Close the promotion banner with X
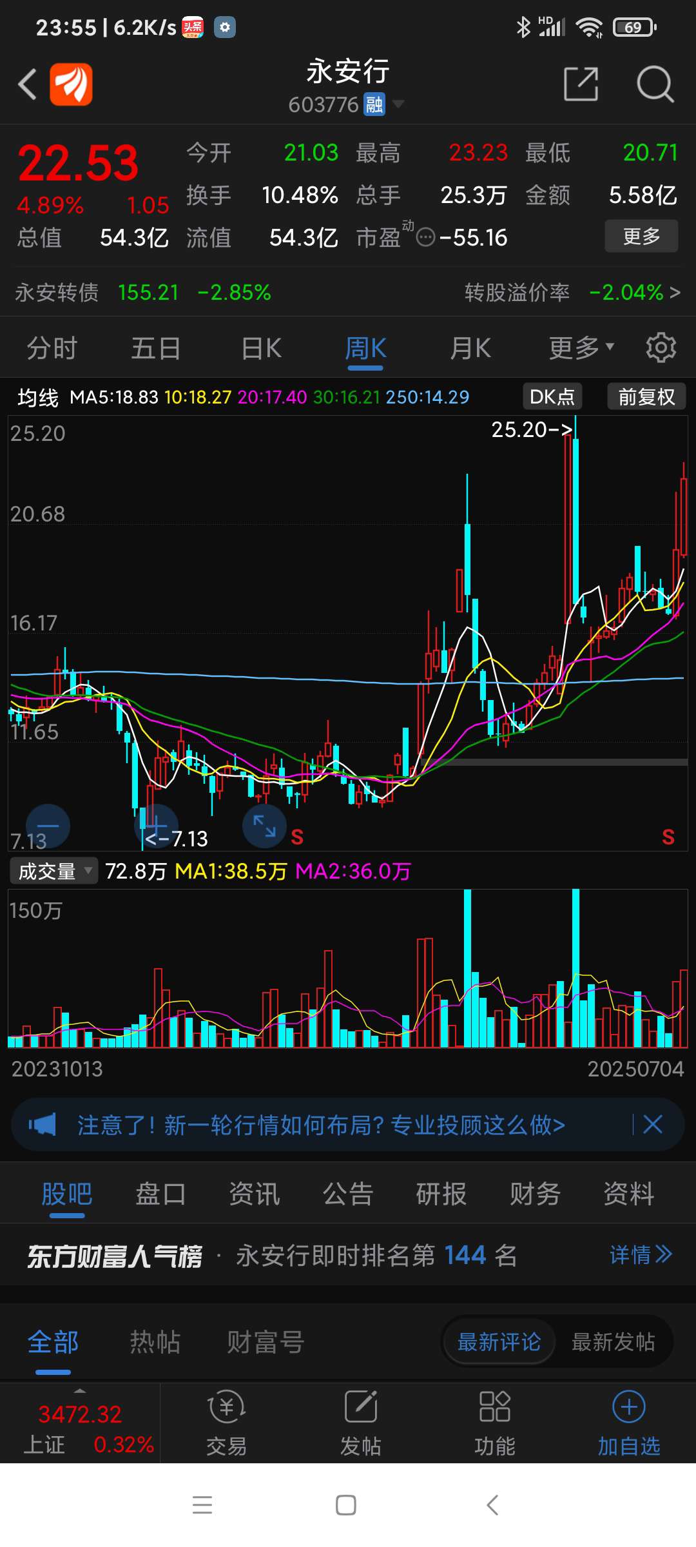 (x=653, y=1125)
